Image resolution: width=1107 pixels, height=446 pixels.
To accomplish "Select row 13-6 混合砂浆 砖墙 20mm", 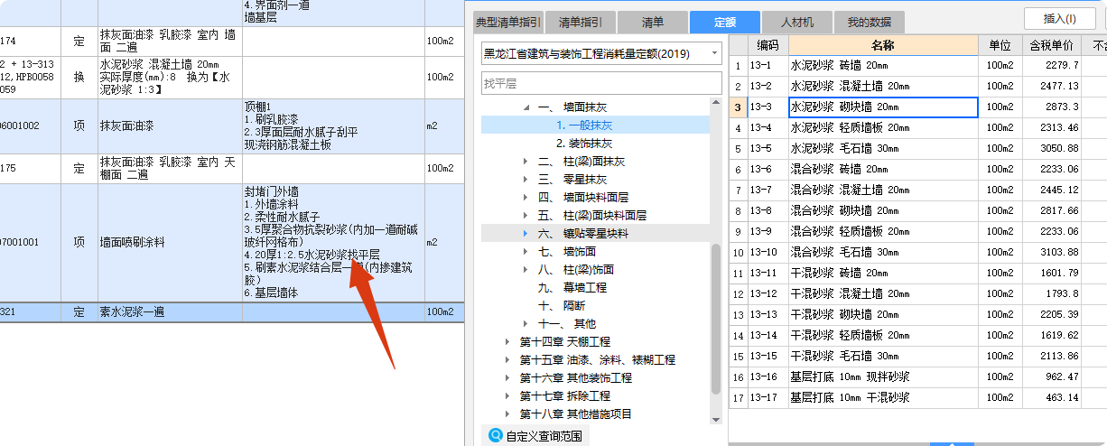I will [x=916, y=169].
